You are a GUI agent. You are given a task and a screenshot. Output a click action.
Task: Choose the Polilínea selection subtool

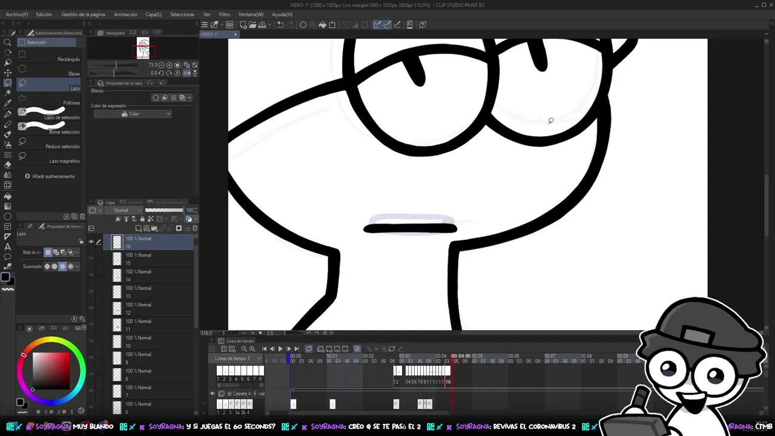coord(48,98)
